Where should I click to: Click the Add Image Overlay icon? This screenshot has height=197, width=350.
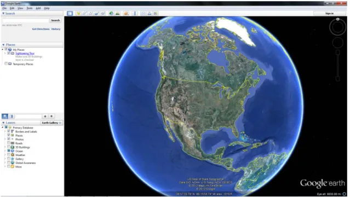point(96,13)
